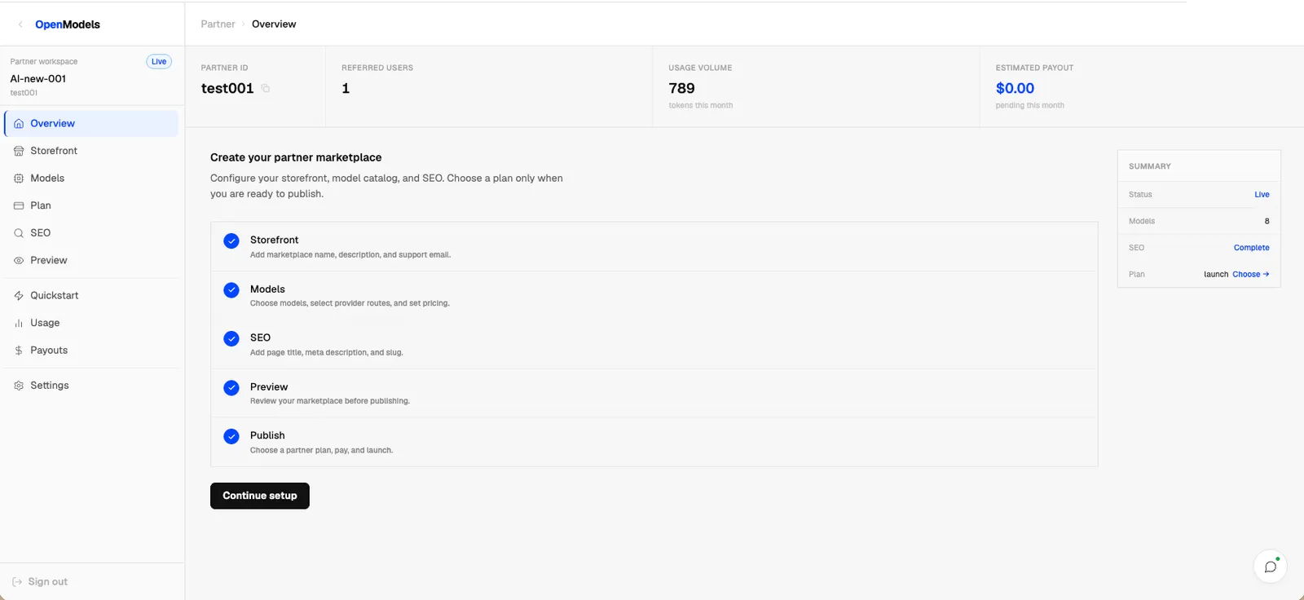This screenshot has width=1304, height=600.
Task: Click the Partner breadcrumb link
Action: [x=218, y=24]
